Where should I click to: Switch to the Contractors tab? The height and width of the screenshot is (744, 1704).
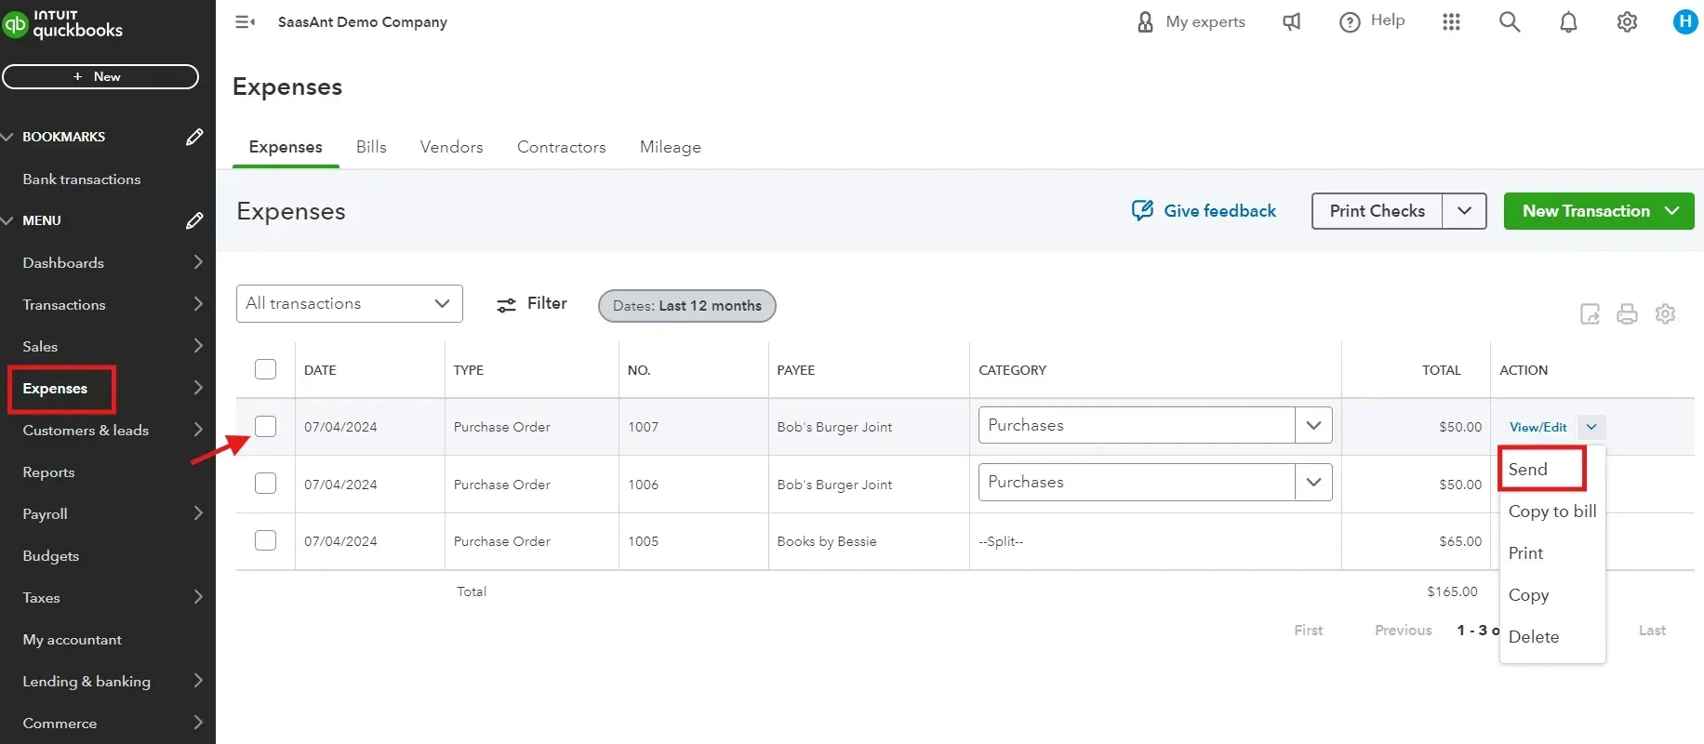click(561, 147)
